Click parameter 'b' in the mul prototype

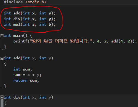pyautogui.click(x=50, y=24)
